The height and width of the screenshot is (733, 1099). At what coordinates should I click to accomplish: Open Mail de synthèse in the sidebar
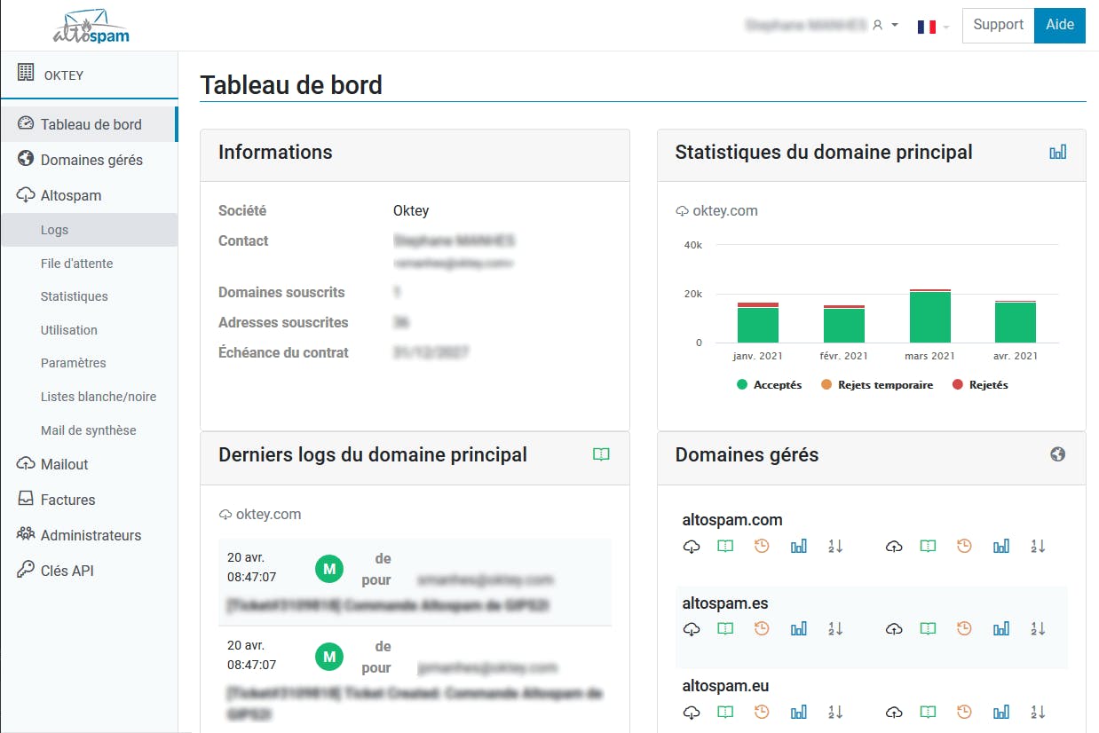pyautogui.click(x=89, y=430)
